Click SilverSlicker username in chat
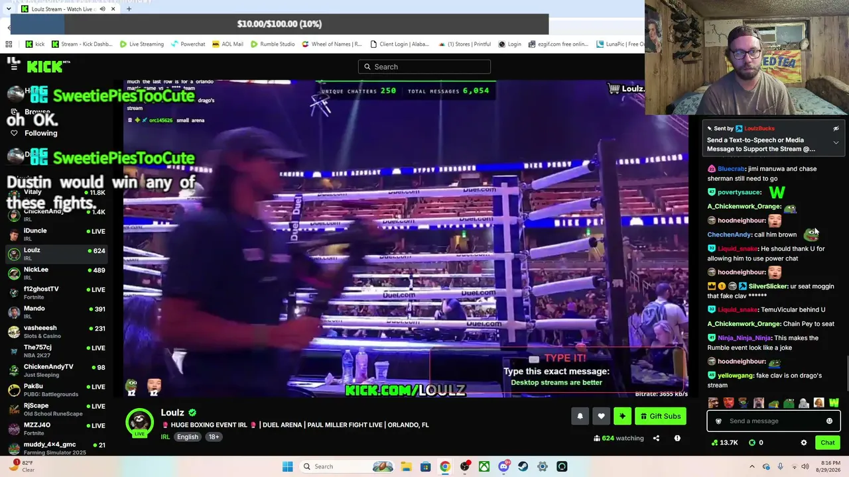Screen dimensions: 849x477 tap(768, 286)
